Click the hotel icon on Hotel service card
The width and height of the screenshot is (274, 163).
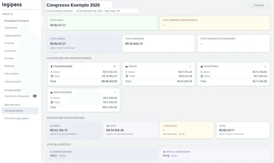(x=108, y=126)
